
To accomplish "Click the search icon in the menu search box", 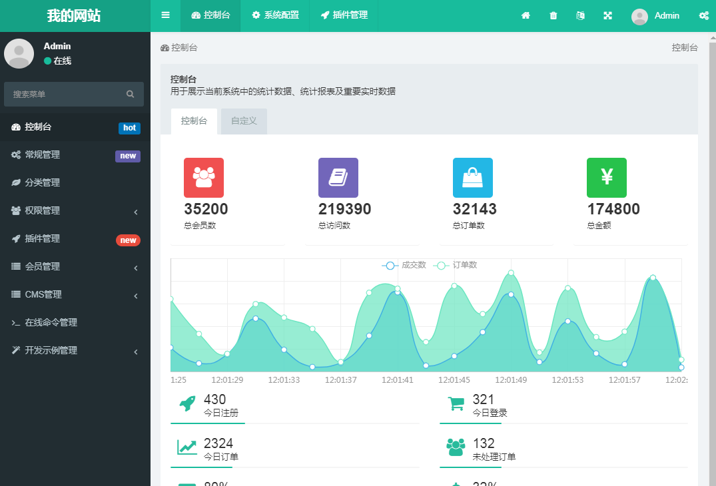I will coord(130,94).
